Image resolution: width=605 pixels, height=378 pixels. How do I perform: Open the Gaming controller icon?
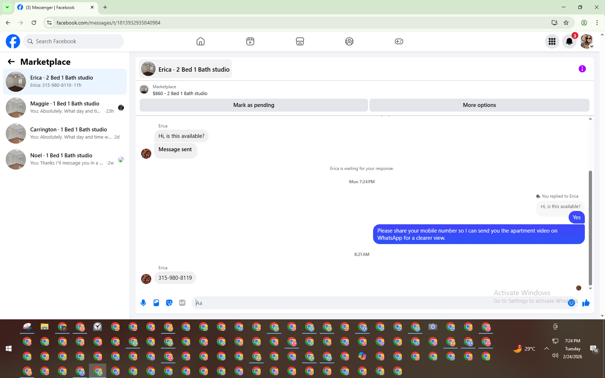click(x=399, y=41)
